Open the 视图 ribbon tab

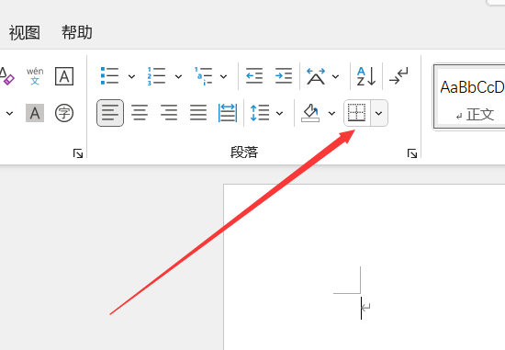pyautogui.click(x=25, y=33)
